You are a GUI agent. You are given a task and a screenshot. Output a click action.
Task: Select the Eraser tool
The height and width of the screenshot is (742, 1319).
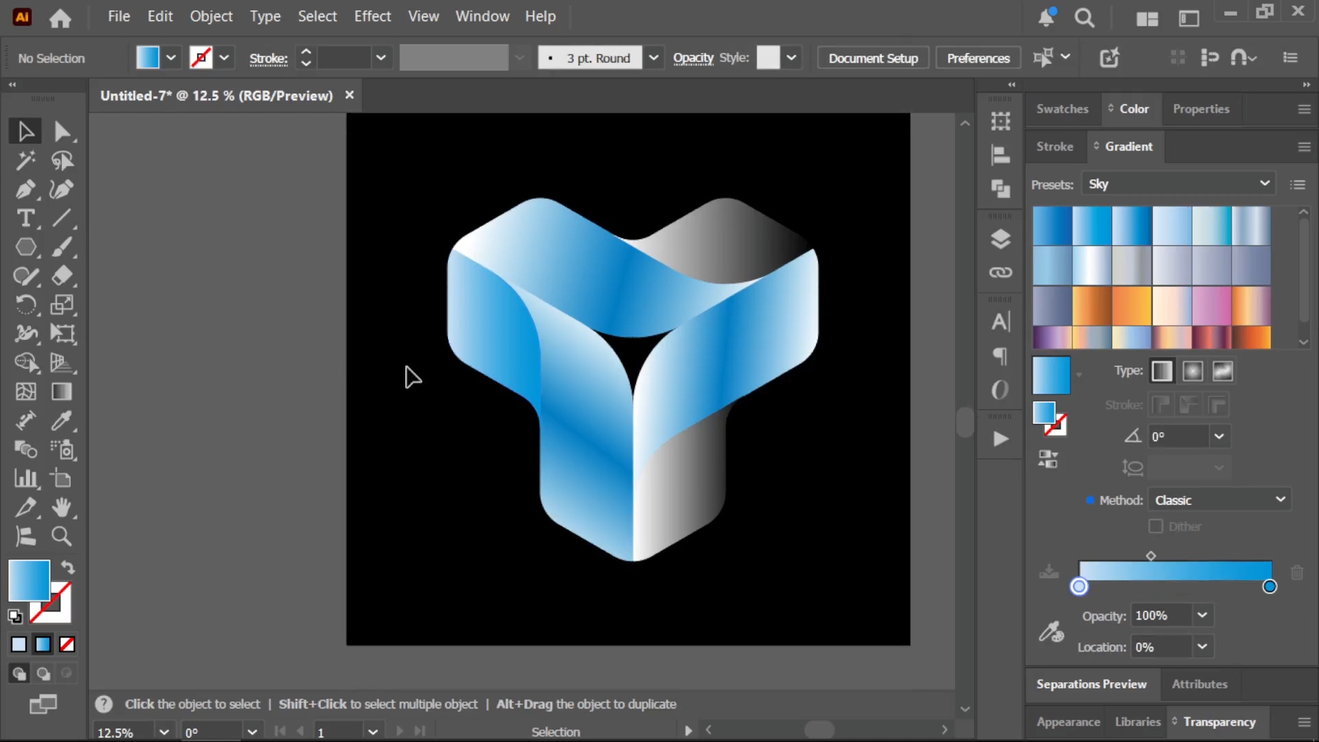pyautogui.click(x=62, y=276)
